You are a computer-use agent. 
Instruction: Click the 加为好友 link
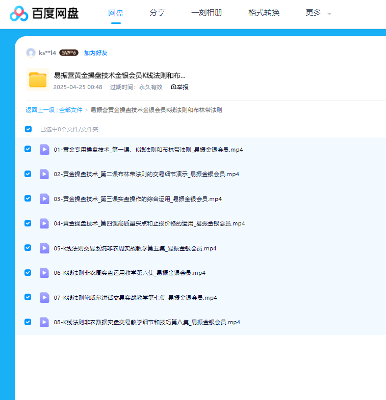tap(96, 53)
